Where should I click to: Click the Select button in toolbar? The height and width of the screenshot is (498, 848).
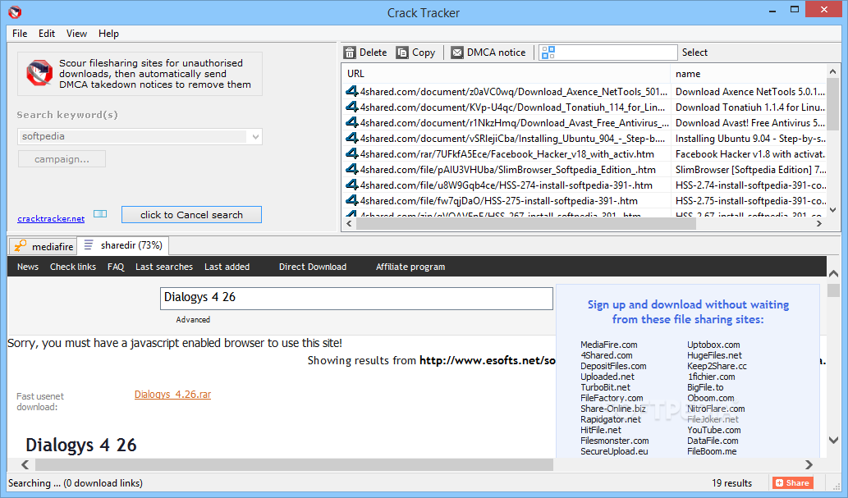point(694,53)
